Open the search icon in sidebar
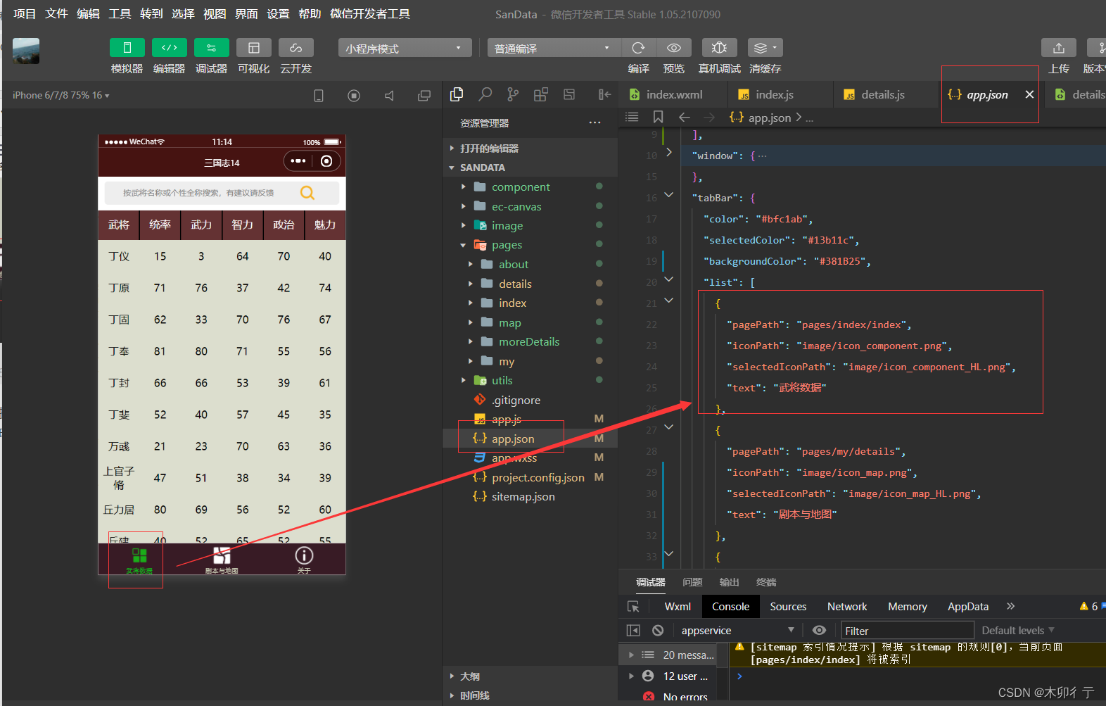Viewport: 1106px width, 706px height. coord(485,94)
